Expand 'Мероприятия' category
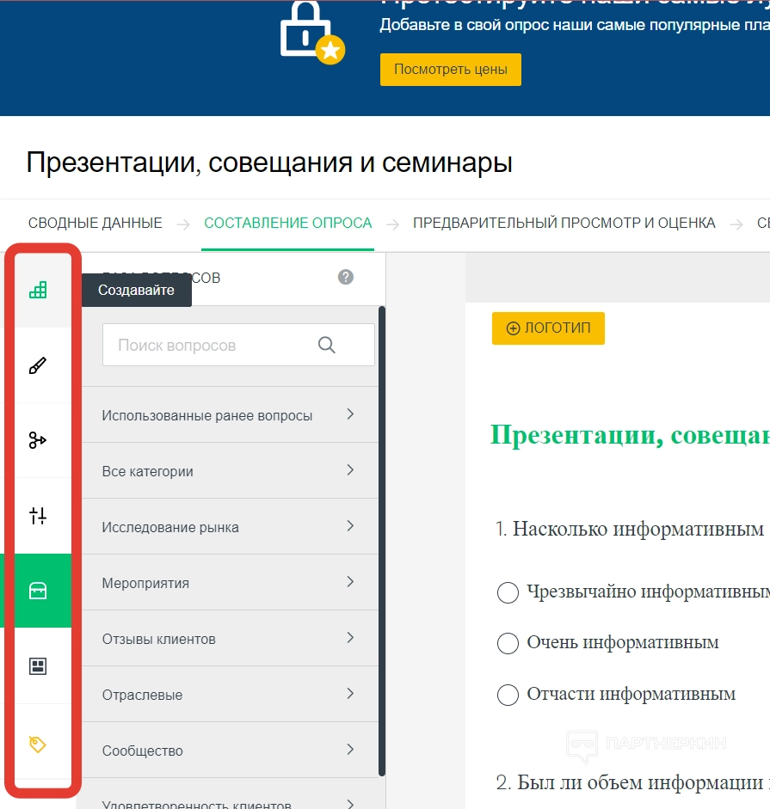770x809 pixels. [x=230, y=583]
